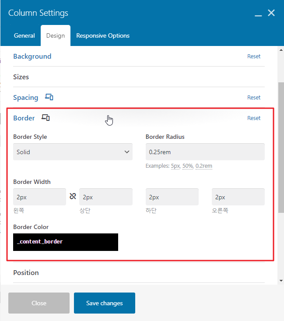Expand the Position section

pos(26,273)
